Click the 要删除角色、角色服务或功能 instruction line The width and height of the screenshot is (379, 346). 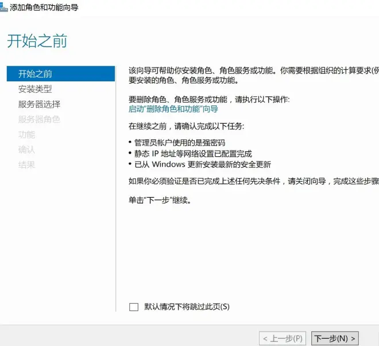tap(209, 99)
